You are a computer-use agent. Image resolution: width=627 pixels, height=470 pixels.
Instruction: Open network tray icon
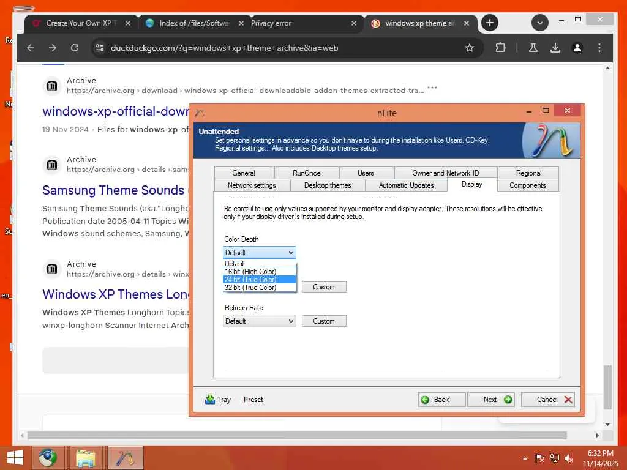555,458
